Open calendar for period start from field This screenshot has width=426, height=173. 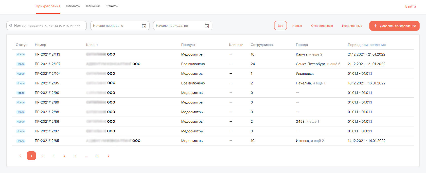[x=144, y=26]
